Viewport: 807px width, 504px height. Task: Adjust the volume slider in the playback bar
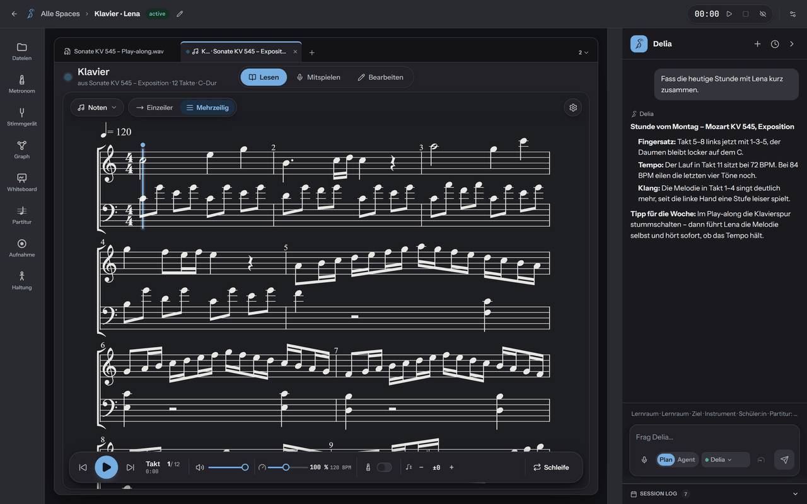228,467
